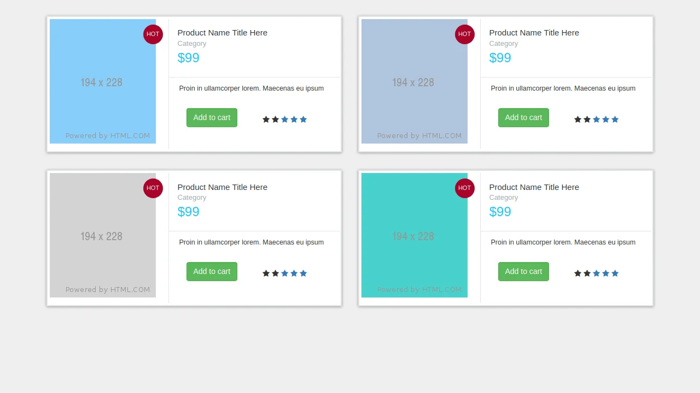
Task: Select the Category text on the bottom-right card
Action: click(x=504, y=198)
